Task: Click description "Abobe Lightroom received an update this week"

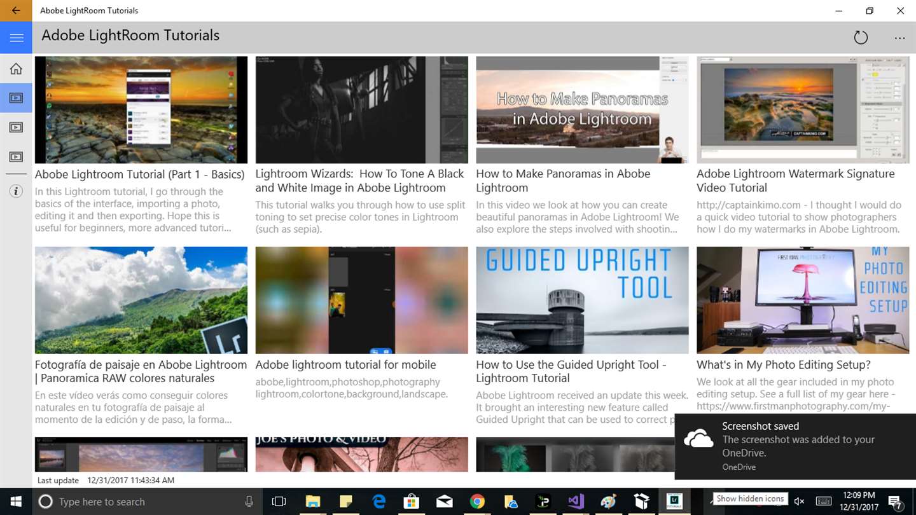Action: pyautogui.click(x=582, y=407)
